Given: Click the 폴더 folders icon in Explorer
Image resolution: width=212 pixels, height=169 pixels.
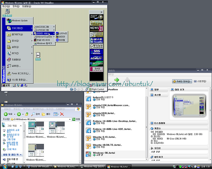Looking at the screenshot, I should pyautogui.click(x=44, y=114).
